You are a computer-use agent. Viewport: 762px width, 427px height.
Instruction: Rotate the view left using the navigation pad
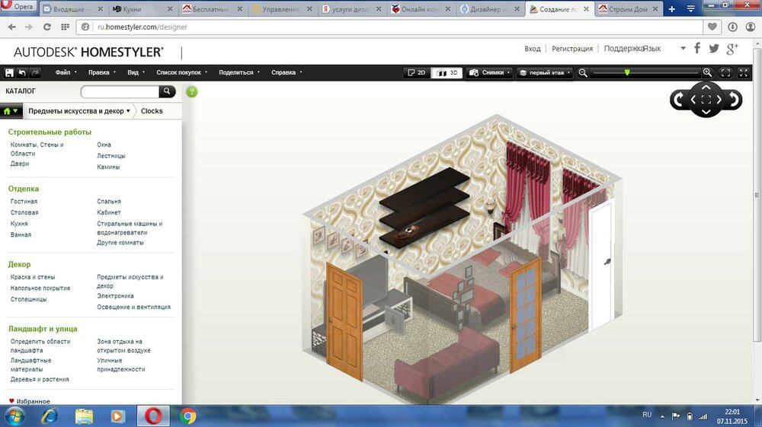677,100
